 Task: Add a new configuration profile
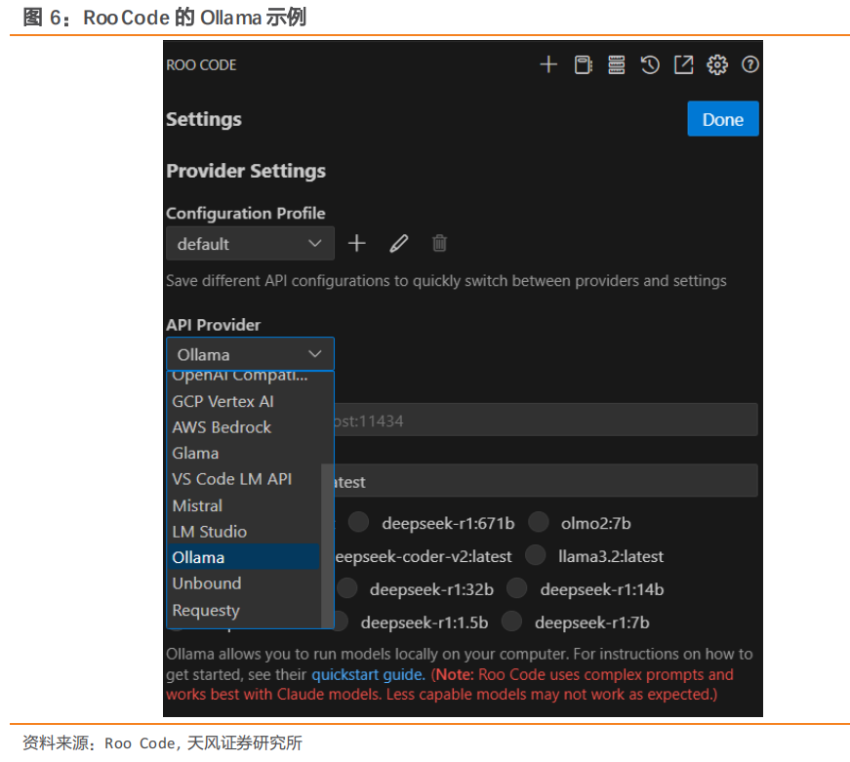click(x=357, y=243)
